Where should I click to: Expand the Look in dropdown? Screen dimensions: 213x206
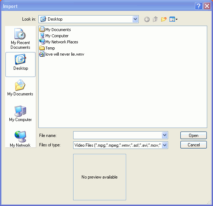(x=135, y=19)
